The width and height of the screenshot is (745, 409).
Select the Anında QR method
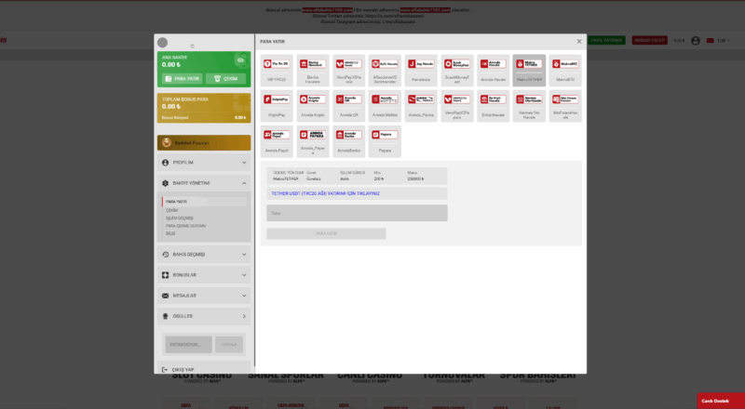pos(348,106)
